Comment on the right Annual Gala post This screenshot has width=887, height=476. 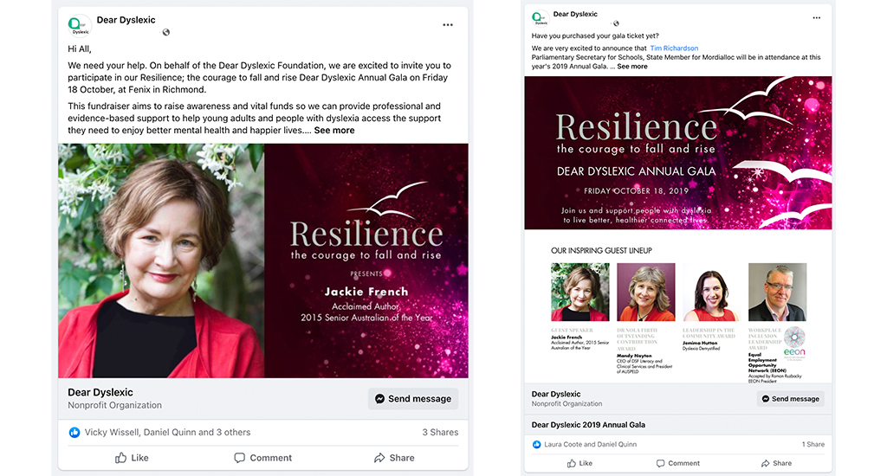(677, 463)
